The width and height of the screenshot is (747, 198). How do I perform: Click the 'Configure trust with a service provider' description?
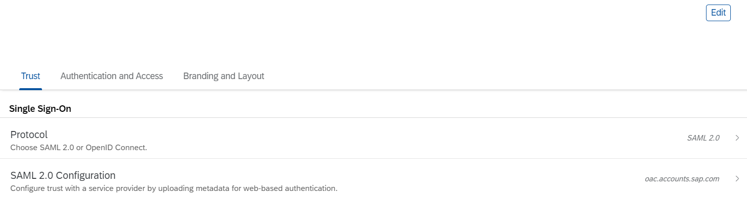pos(174,188)
